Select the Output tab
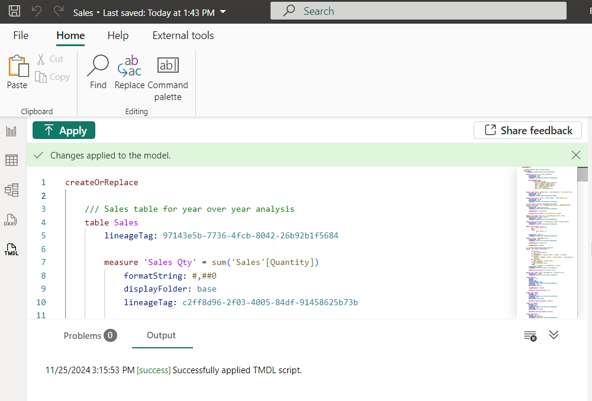The width and height of the screenshot is (592, 401). 162,335
